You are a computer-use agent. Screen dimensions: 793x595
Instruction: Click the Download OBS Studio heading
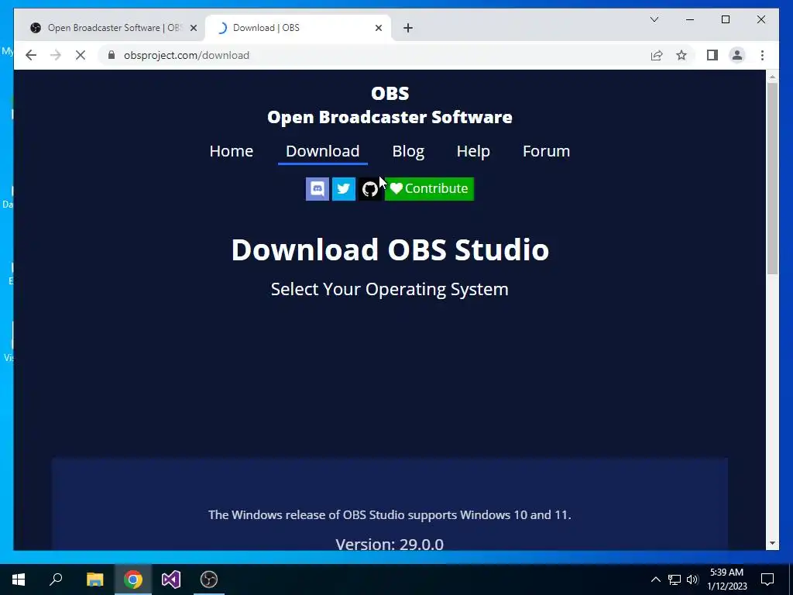click(x=390, y=249)
